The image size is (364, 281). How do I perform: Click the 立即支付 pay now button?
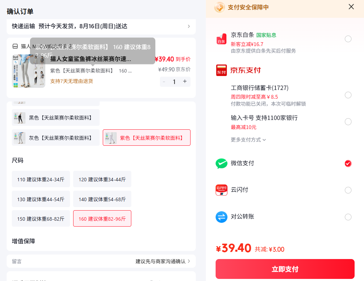point(285,269)
